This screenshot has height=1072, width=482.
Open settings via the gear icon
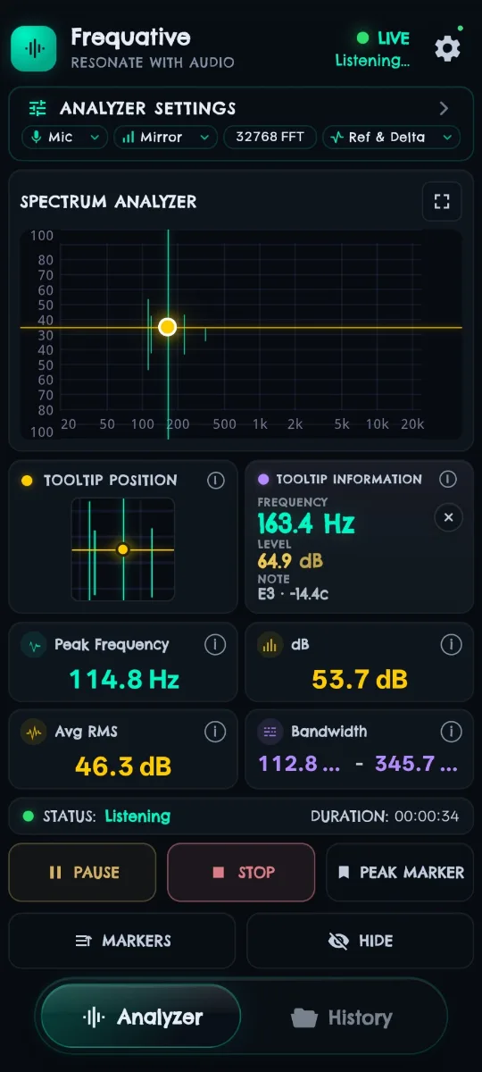click(447, 48)
